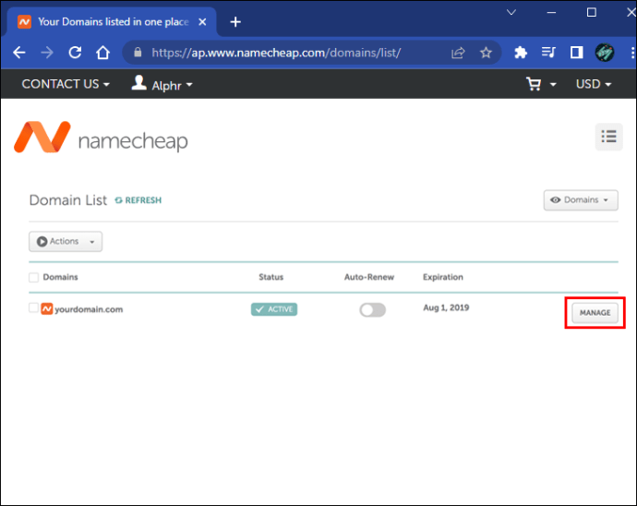
Task: Share this page via share icon
Action: tap(458, 53)
